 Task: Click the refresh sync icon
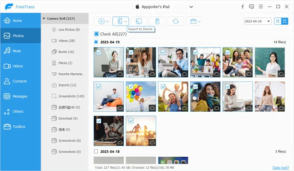click(176, 21)
